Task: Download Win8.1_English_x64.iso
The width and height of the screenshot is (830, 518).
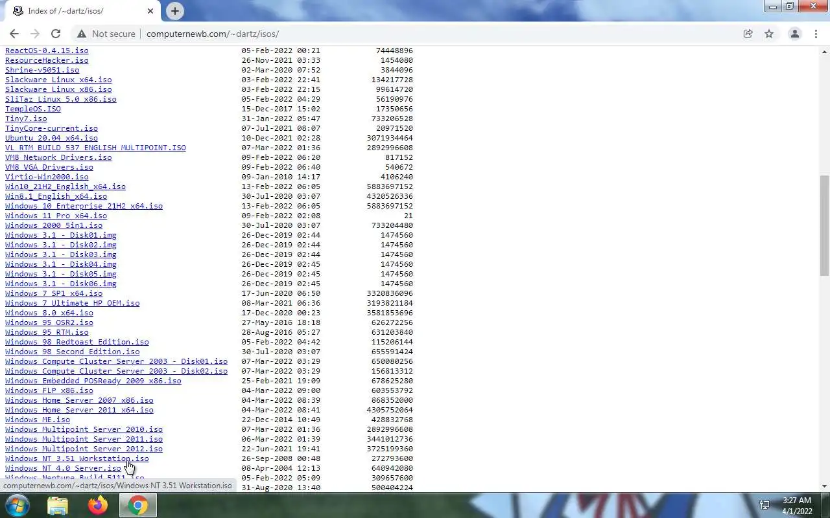Action: (56, 196)
